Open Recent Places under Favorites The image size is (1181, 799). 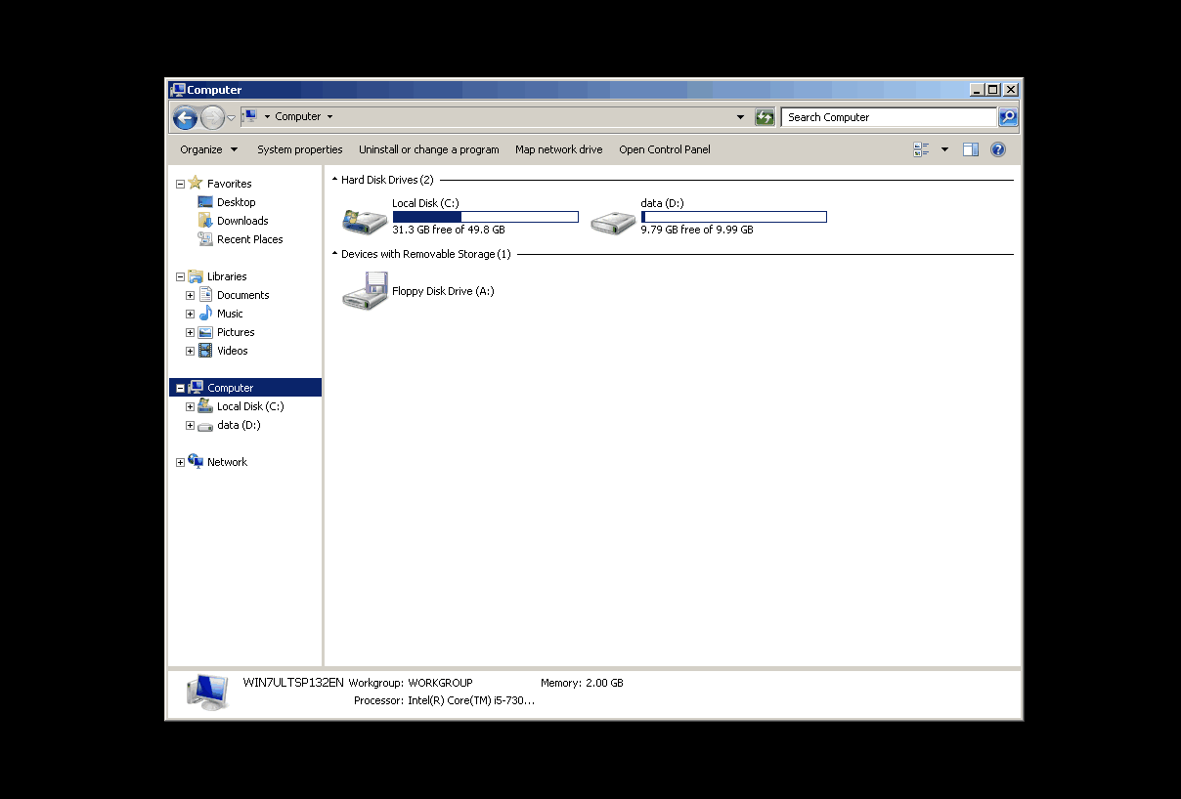[x=250, y=239]
